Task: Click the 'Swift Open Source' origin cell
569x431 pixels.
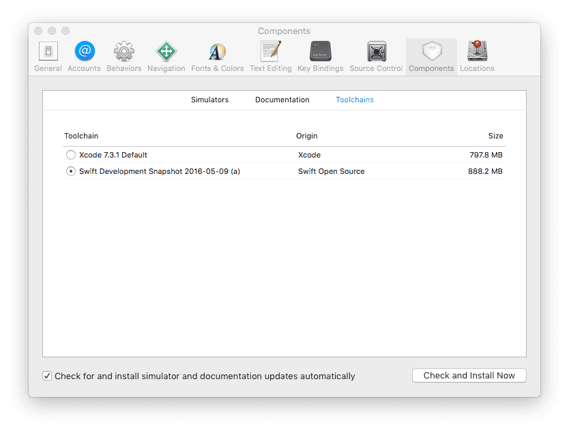Action: (332, 171)
